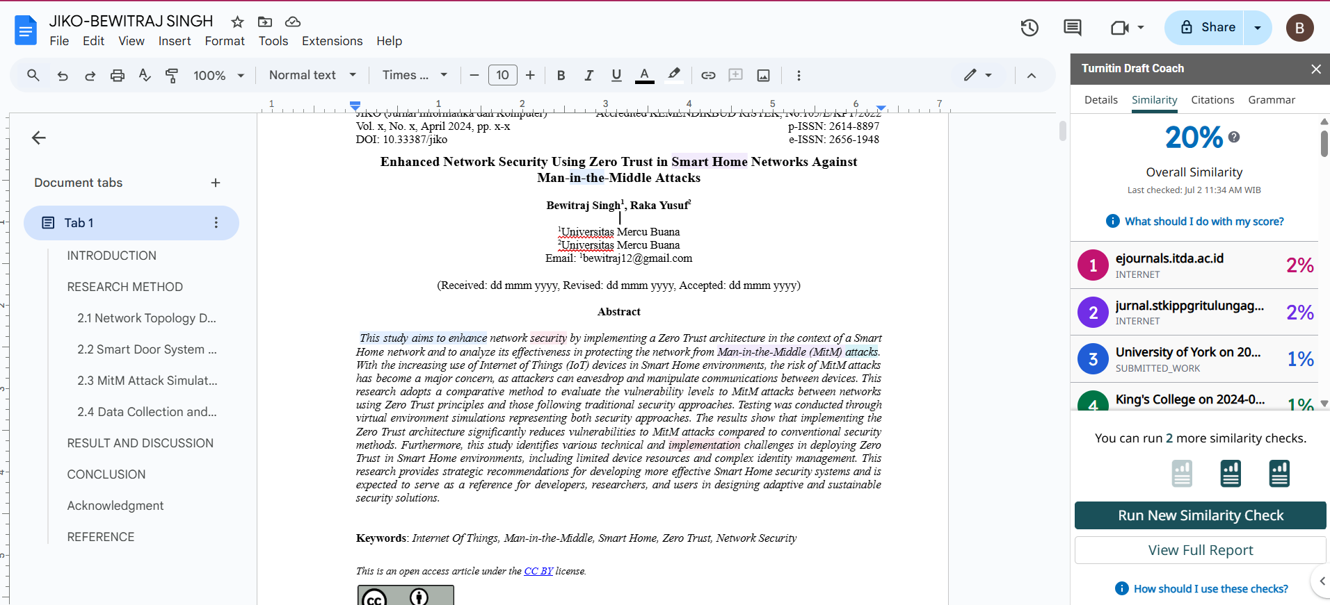
Task: Insert a link with the link icon
Action: 708,75
